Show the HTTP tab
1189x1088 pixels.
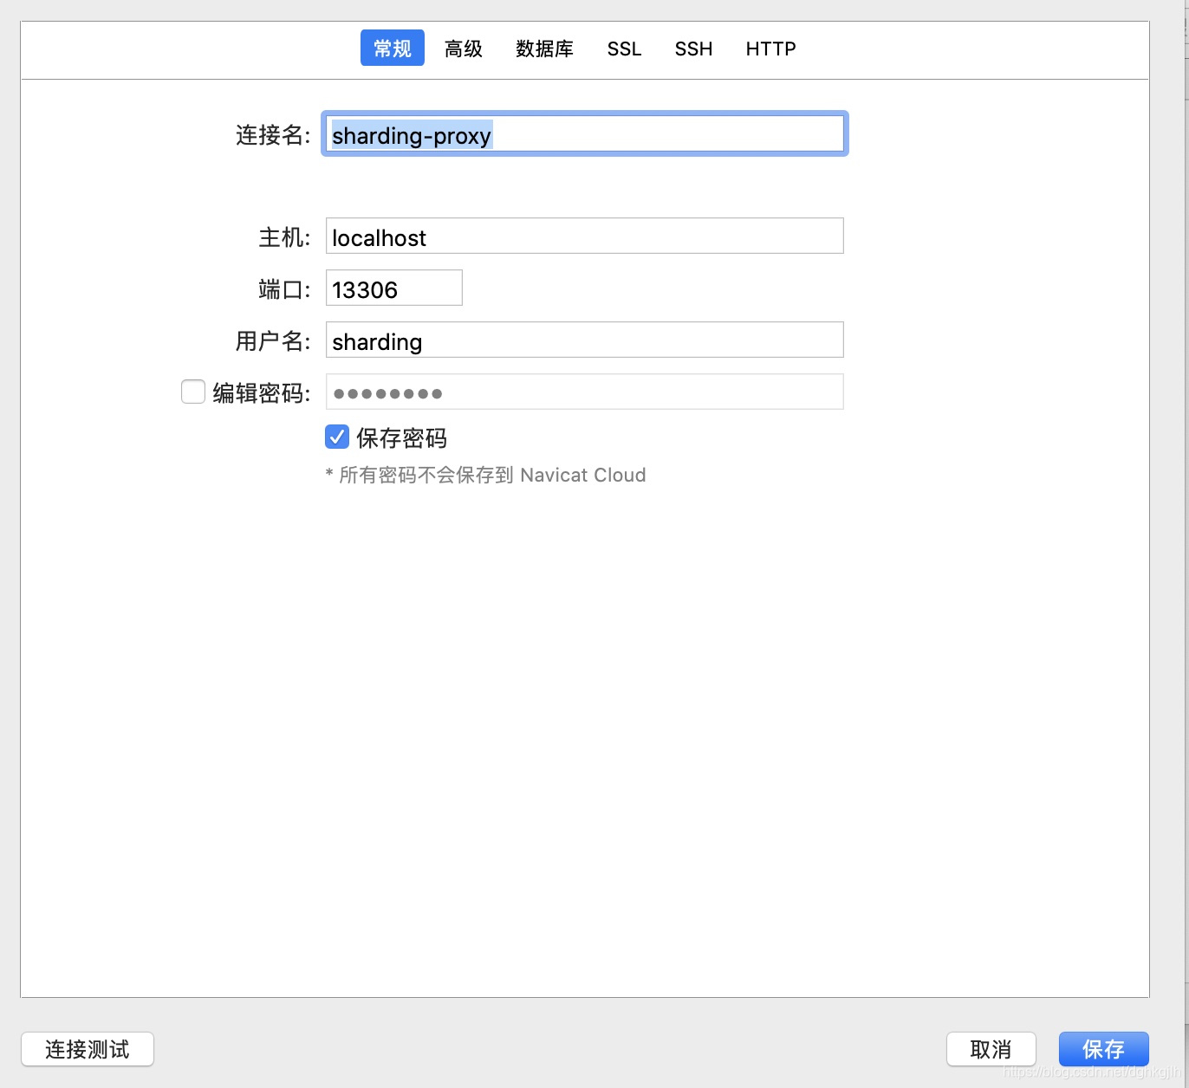(x=770, y=49)
